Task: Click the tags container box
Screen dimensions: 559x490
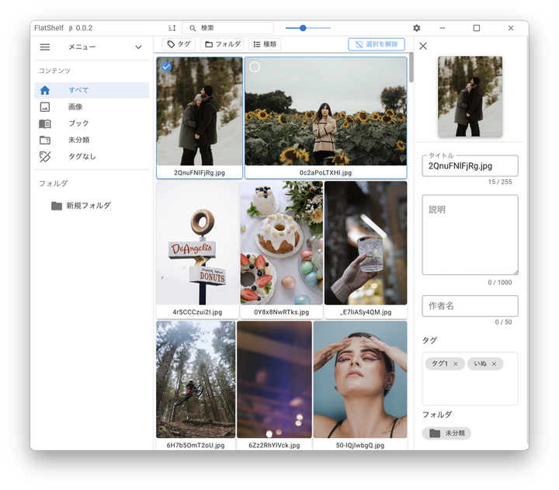Action: pyautogui.click(x=470, y=379)
